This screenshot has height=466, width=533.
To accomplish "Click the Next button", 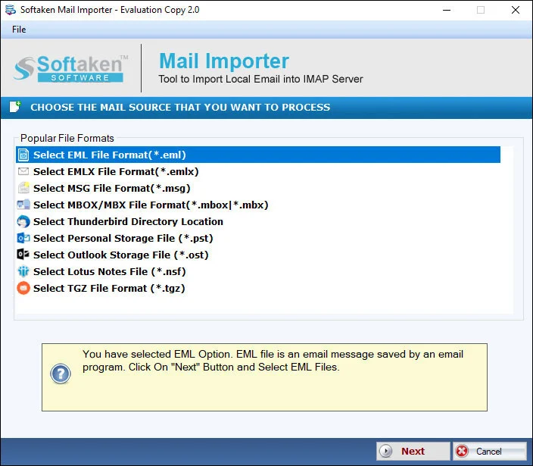I will coord(413,451).
